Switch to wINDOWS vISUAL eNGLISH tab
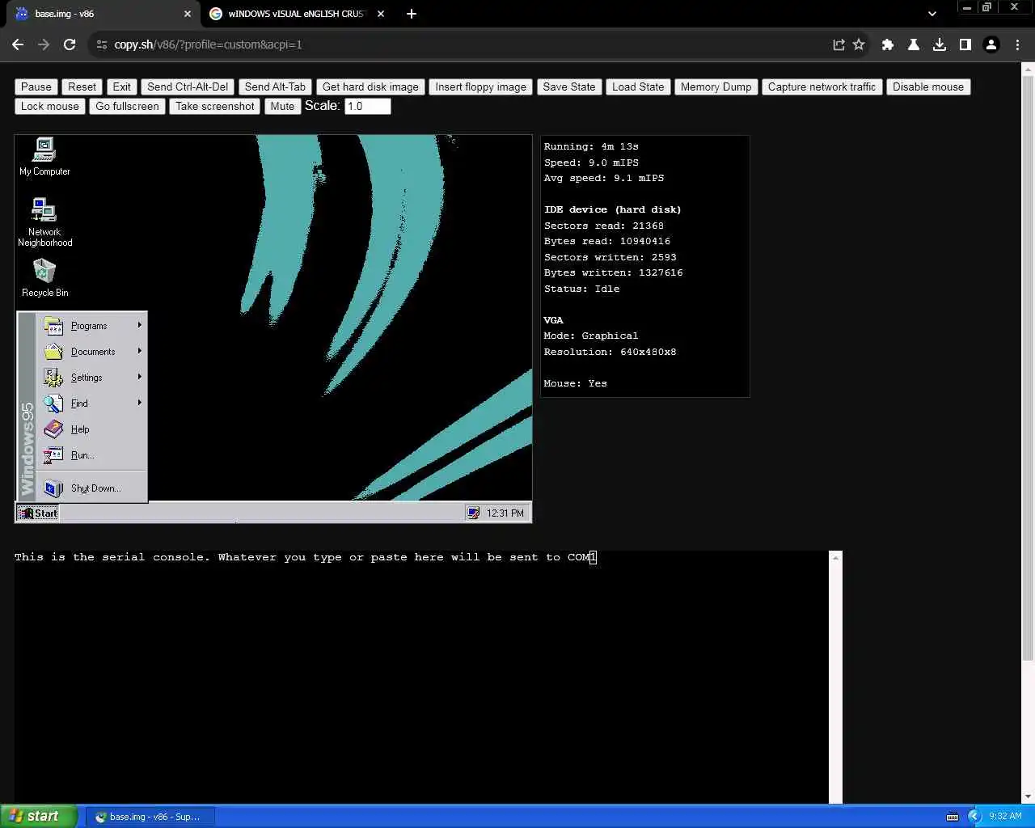The height and width of the screenshot is (828, 1035). [296, 14]
